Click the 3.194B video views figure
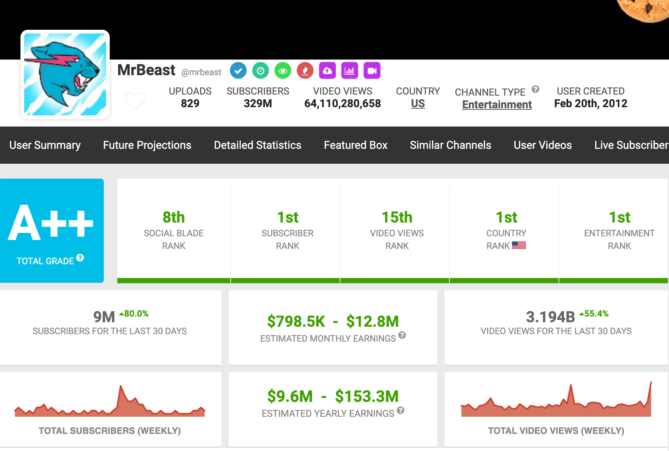The image size is (669, 451). pyautogui.click(x=551, y=317)
